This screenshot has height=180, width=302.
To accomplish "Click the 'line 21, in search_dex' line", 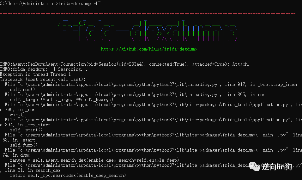I will point(30,171).
